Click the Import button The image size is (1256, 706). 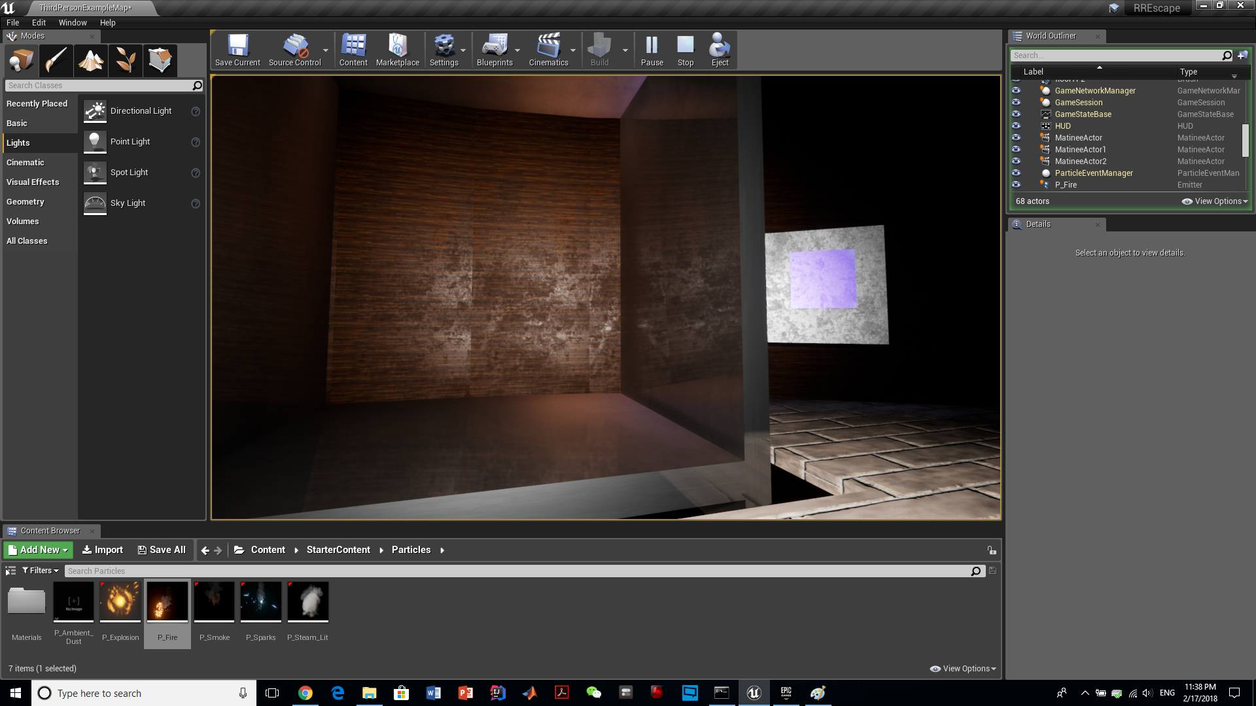click(x=103, y=550)
